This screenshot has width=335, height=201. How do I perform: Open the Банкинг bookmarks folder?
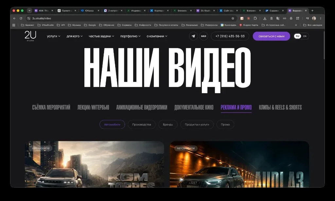(27, 25)
